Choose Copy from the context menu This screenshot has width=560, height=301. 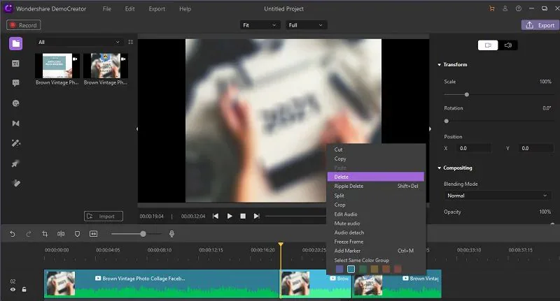point(376,159)
